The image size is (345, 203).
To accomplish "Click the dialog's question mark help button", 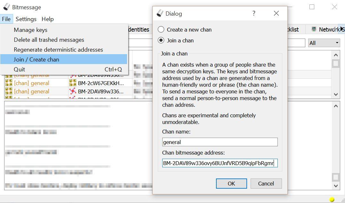I will 254,13.
